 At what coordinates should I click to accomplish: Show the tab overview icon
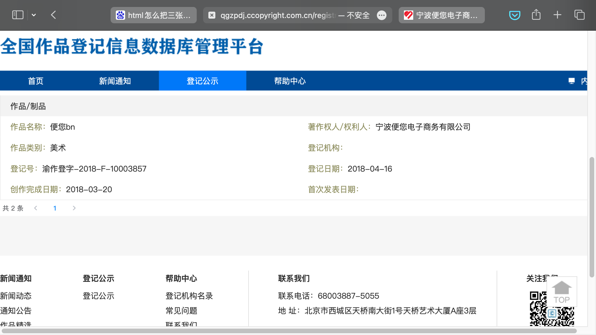(x=579, y=15)
